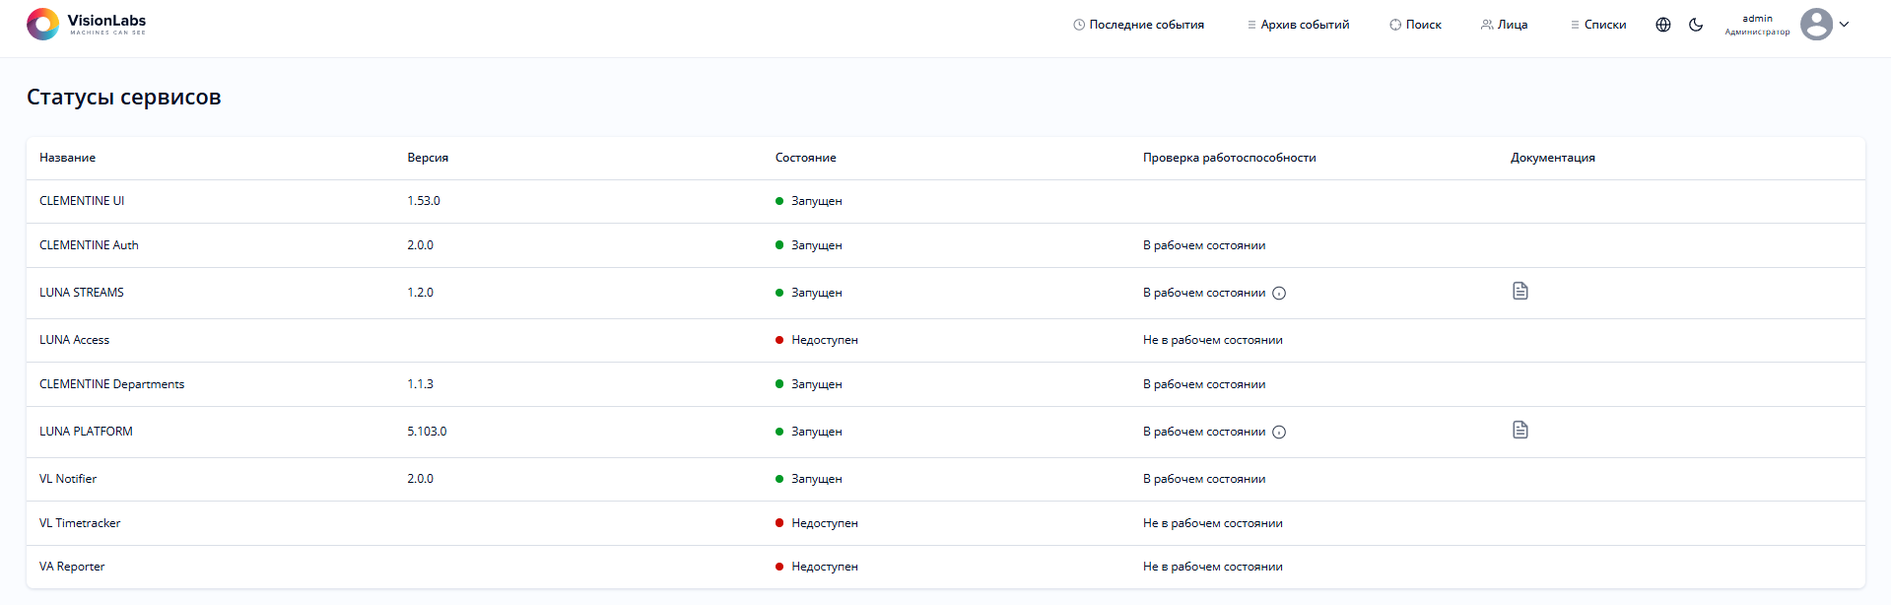This screenshot has width=1891, height=605.
Task: Click the Состояние column header
Action: [805, 158]
